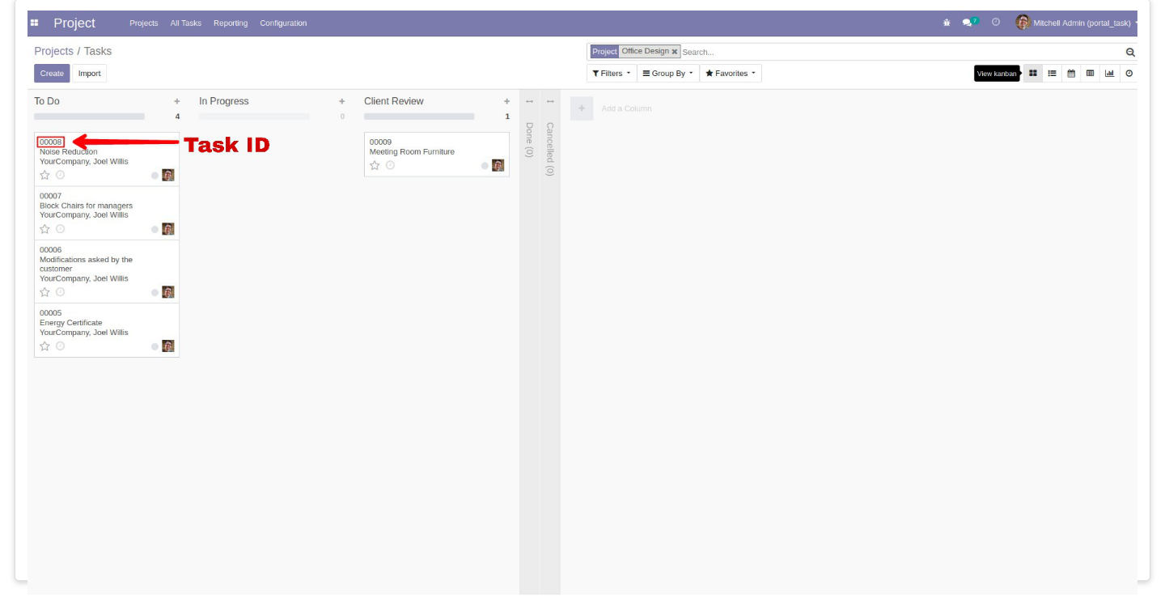Image resolution: width=1169 pixels, height=615 pixels.
Task: Open the conversations chat icon
Action: click(x=967, y=23)
